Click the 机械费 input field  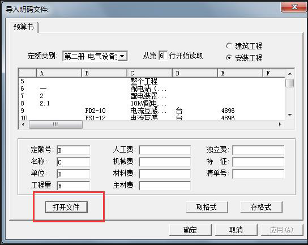[165, 162]
